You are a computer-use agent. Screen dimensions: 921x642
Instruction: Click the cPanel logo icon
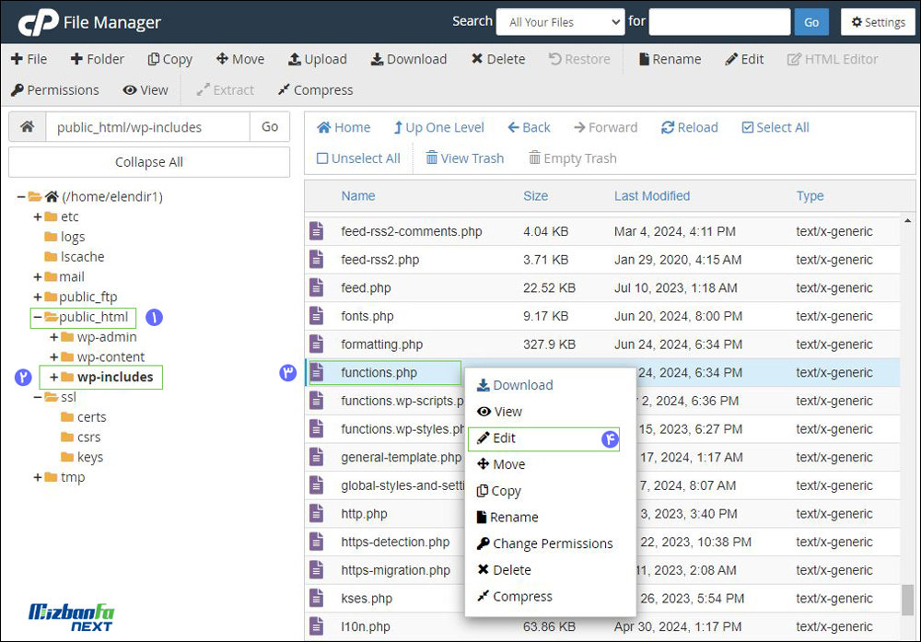pyautogui.click(x=38, y=22)
